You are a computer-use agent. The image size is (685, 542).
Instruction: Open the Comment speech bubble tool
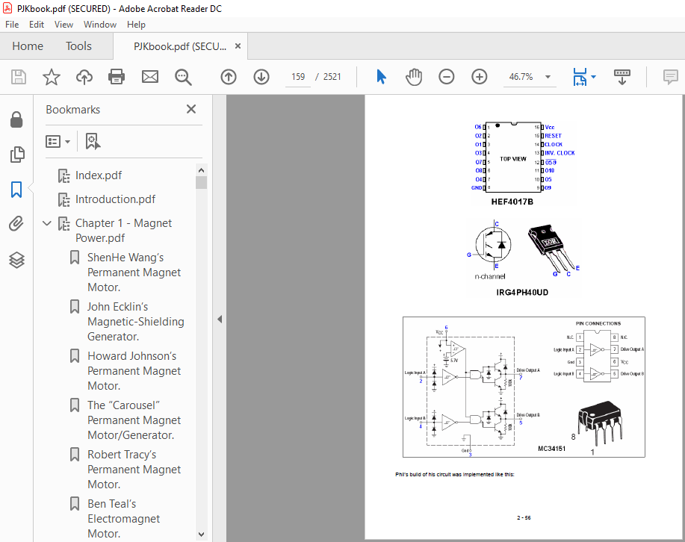pyautogui.click(x=671, y=77)
